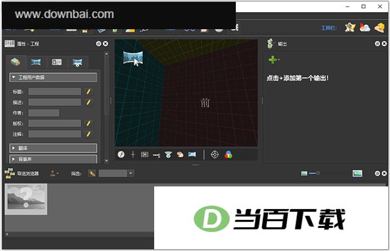Undock the 输出 panel with float button
Viewport: 390px width, 251px height.
[x=377, y=44]
